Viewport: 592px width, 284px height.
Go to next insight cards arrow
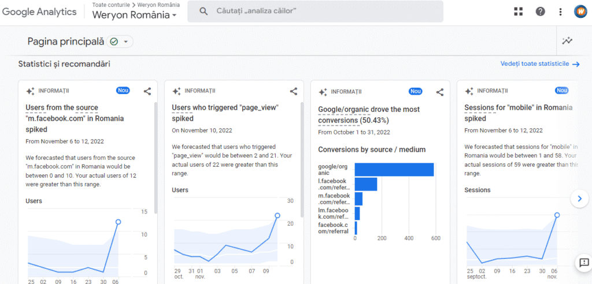[x=579, y=199]
